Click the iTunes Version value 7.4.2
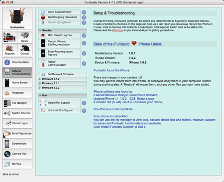This screenshot has width=224, height=182. (x=132, y=58)
